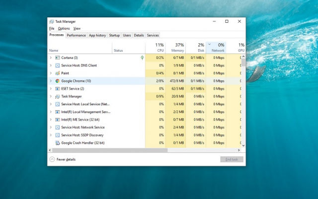The width and height of the screenshot is (318, 199).
Task: Click the Service Host: DNS Client gear icon
Action: (58, 66)
